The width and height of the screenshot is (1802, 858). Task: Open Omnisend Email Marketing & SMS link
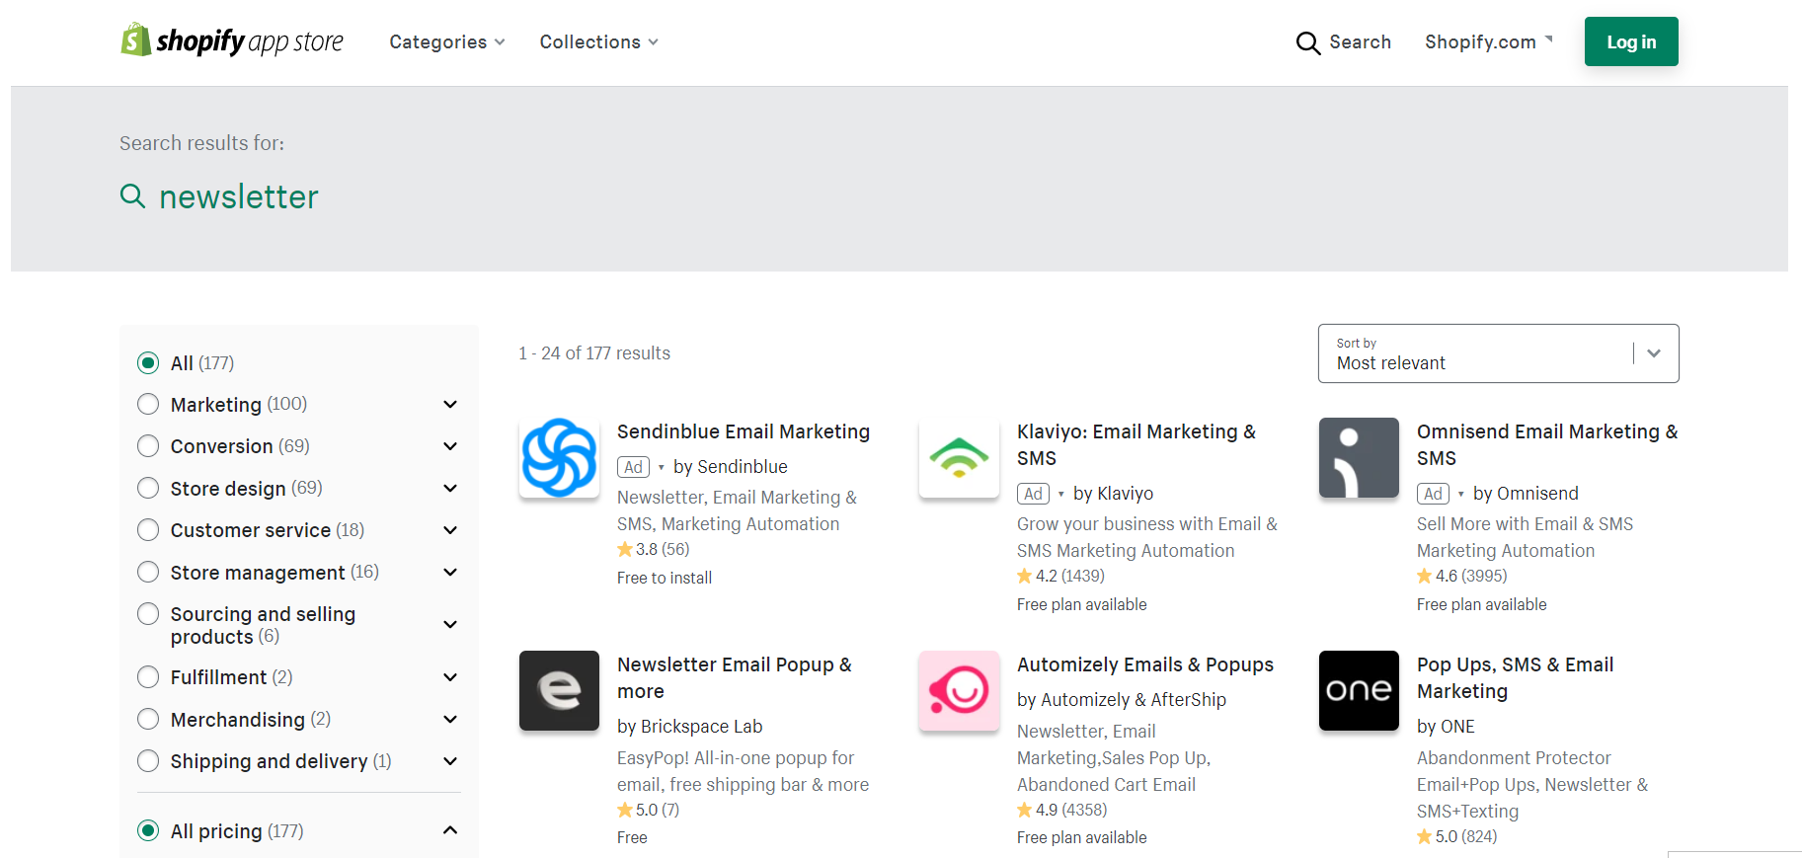(x=1547, y=444)
